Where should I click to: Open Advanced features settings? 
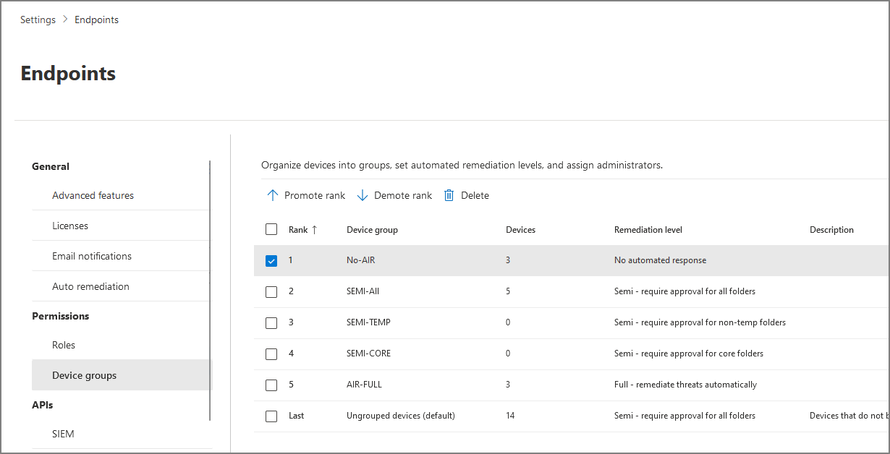(93, 195)
